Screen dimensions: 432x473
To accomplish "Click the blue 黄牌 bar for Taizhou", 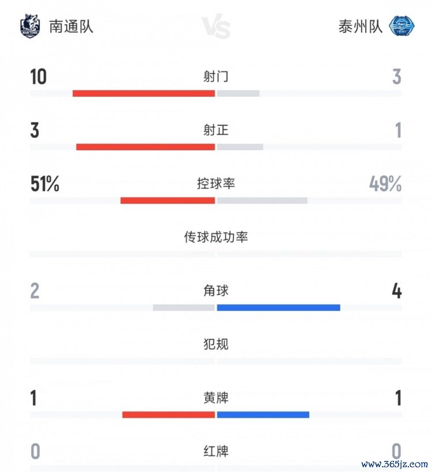I will point(263,414).
